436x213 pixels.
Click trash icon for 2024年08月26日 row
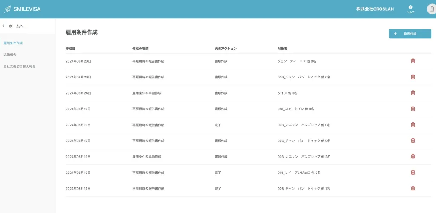pos(413,77)
